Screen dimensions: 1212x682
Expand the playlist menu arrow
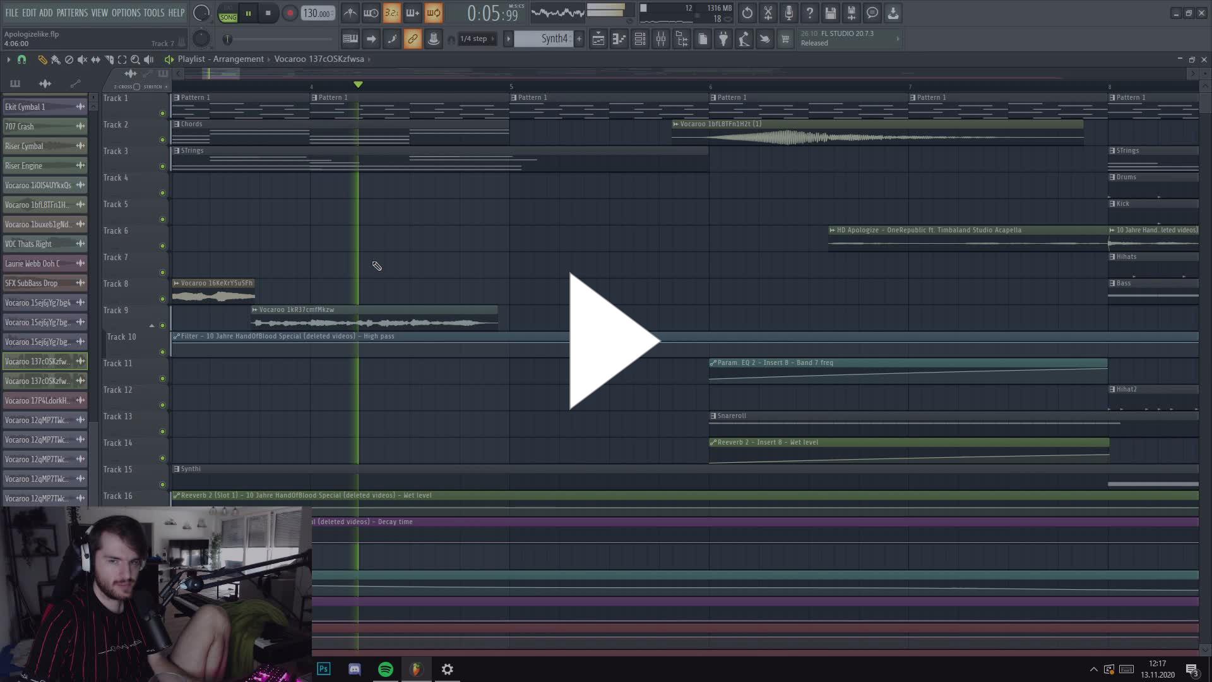pos(8,59)
